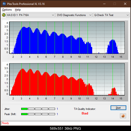Click the Peak Shift value 1
The height and width of the screenshot is (131, 131).
tap(57, 114)
